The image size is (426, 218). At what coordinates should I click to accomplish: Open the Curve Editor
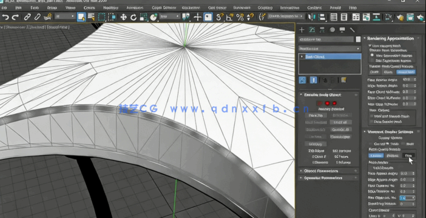click(x=366, y=17)
